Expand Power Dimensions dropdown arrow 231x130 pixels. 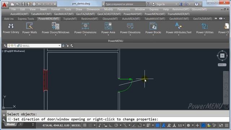tap(85, 35)
